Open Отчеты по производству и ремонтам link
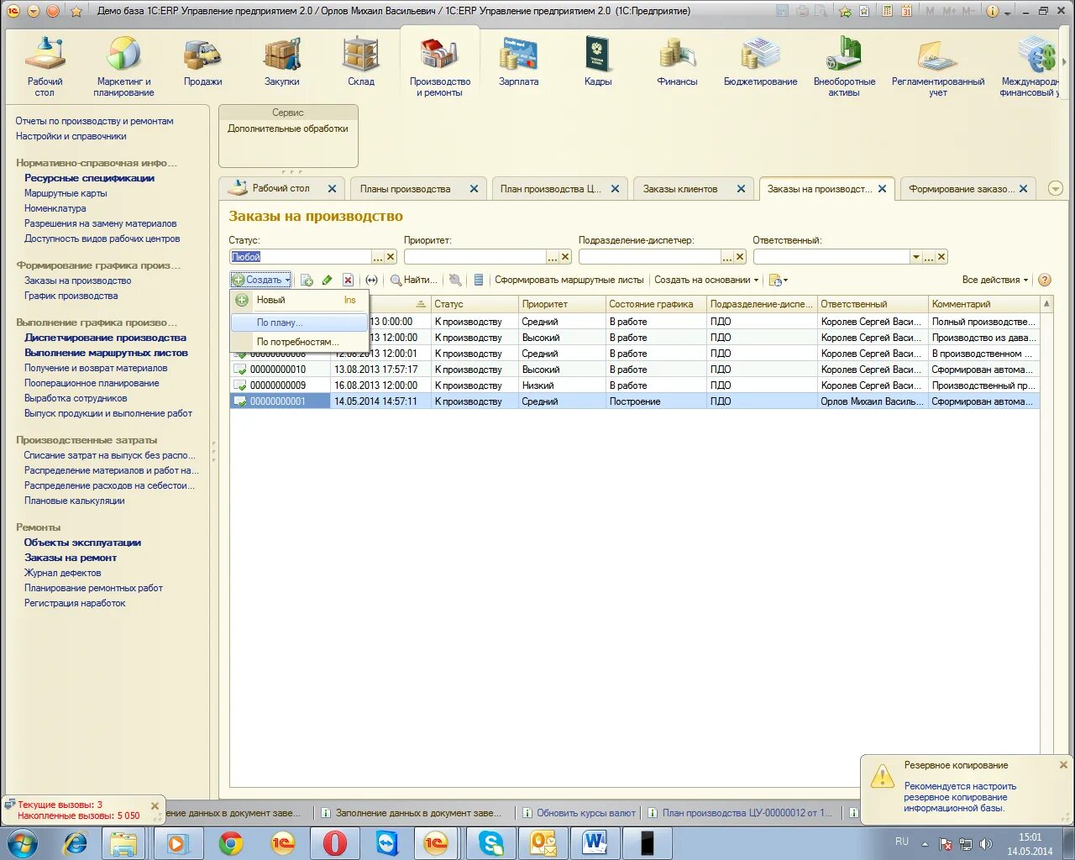This screenshot has width=1075, height=860. tap(94, 121)
